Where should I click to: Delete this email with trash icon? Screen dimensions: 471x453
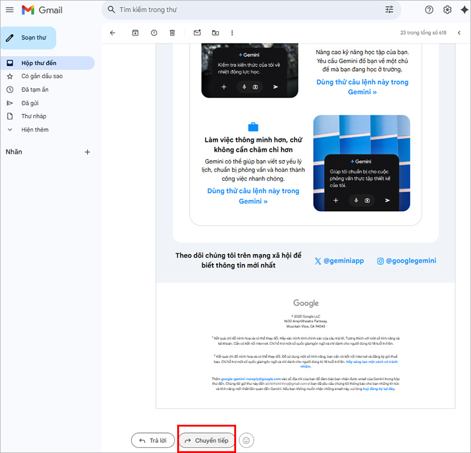(172, 33)
